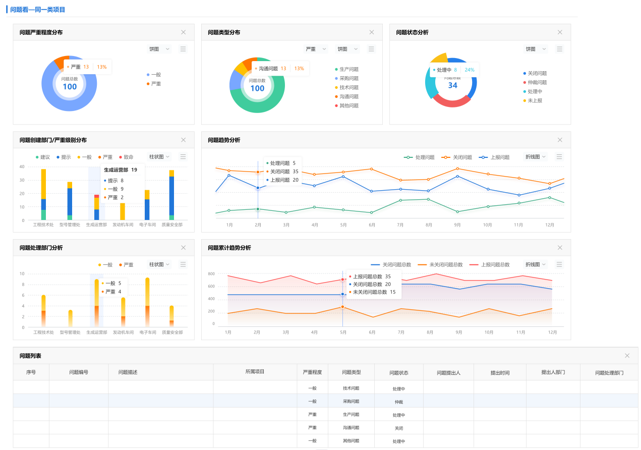Open hamburger menu in 问题状态分析 panel

pyautogui.click(x=559, y=49)
